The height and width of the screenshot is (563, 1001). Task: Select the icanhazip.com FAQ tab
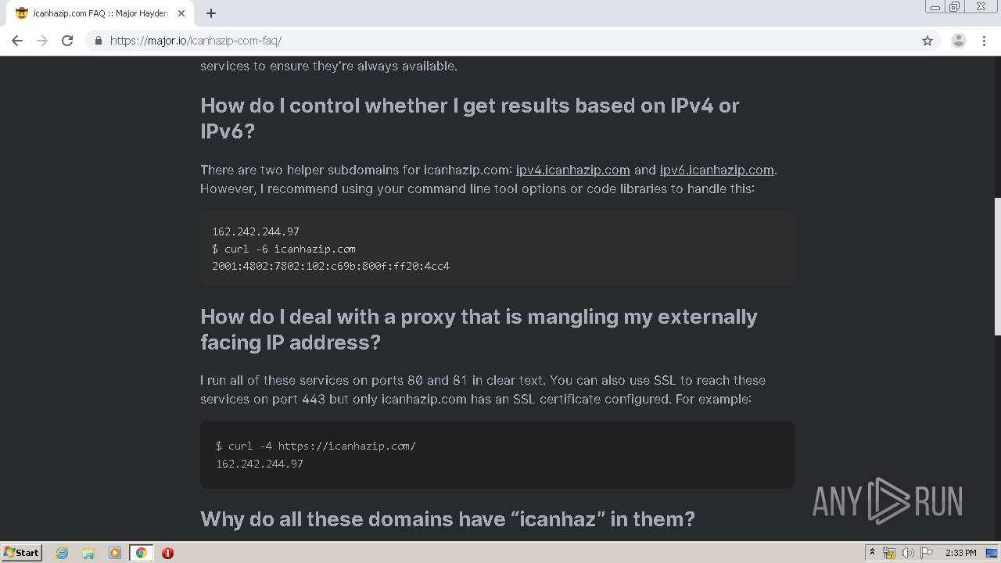100,13
